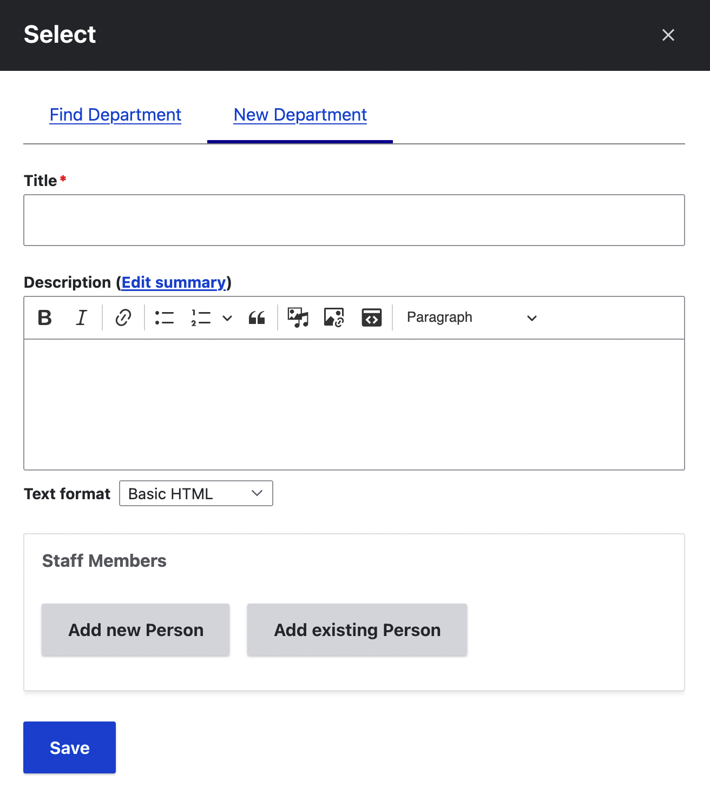Switch to the Find Department tab
710x801 pixels.
pos(115,115)
